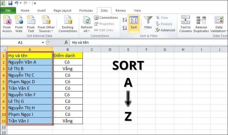This screenshot has width=228, height=135.
Task: Click 'Vắng' cell in row 3
Action: [x=68, y=69]
